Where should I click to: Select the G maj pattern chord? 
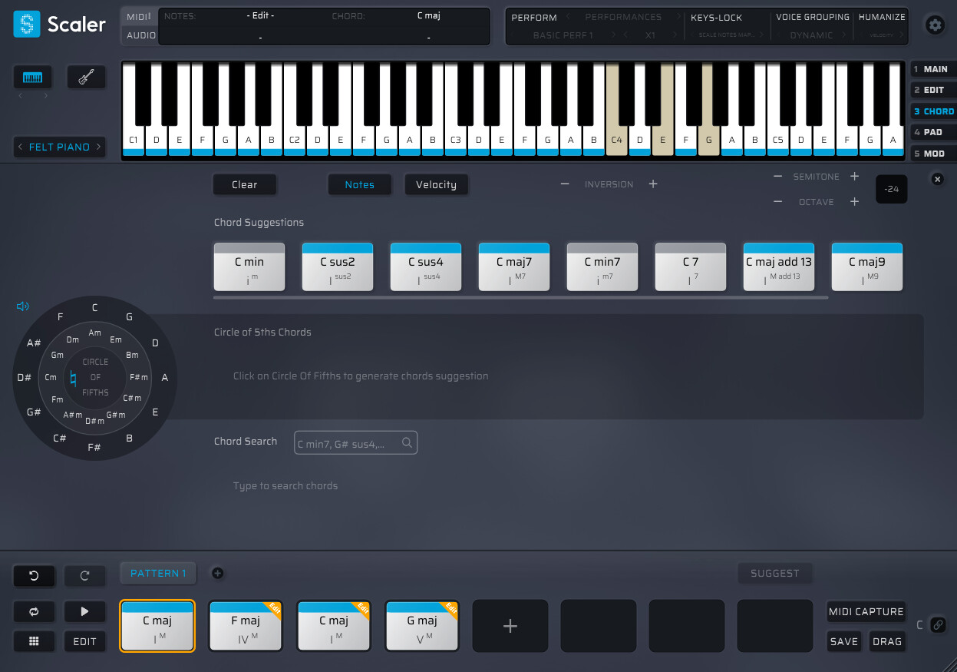[x=422, y=626]
